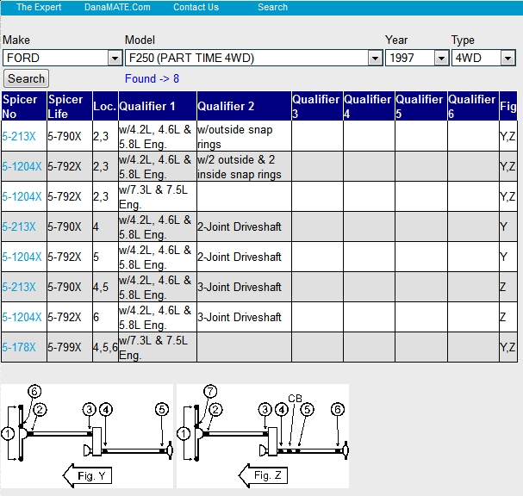Image resolution: width=523 pixels, height=496 pixels.
Task: Click the Loc. column header
Action: (x=105, y=106)
